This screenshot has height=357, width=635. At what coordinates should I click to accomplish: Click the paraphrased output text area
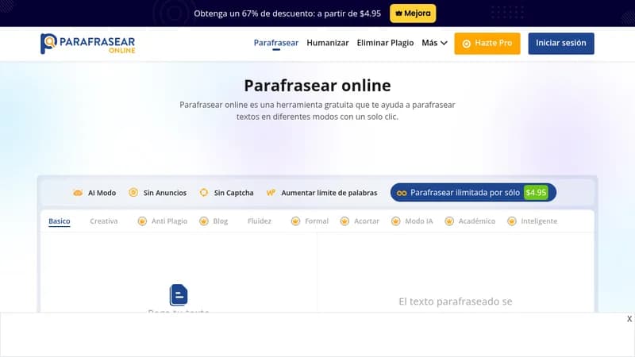(x=456, y=272)
